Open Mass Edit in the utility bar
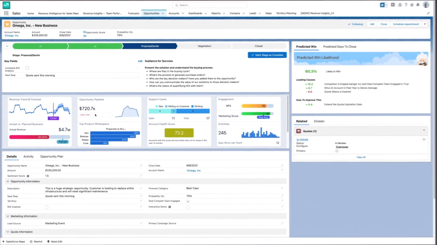The height and width of the screenshot is (245, 437). coord(55,241)
